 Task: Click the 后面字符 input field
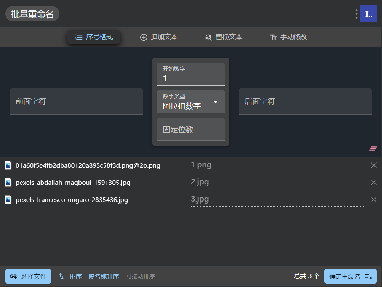[305, 102]
